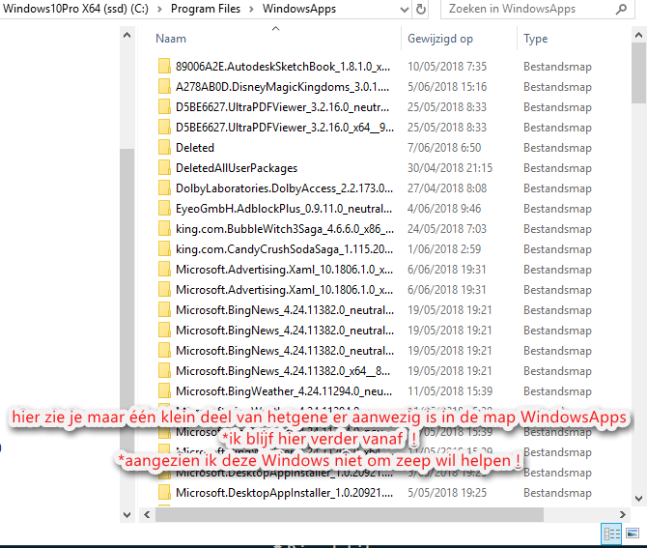Click date 7/06/2018 6:50

pos(444,148)
